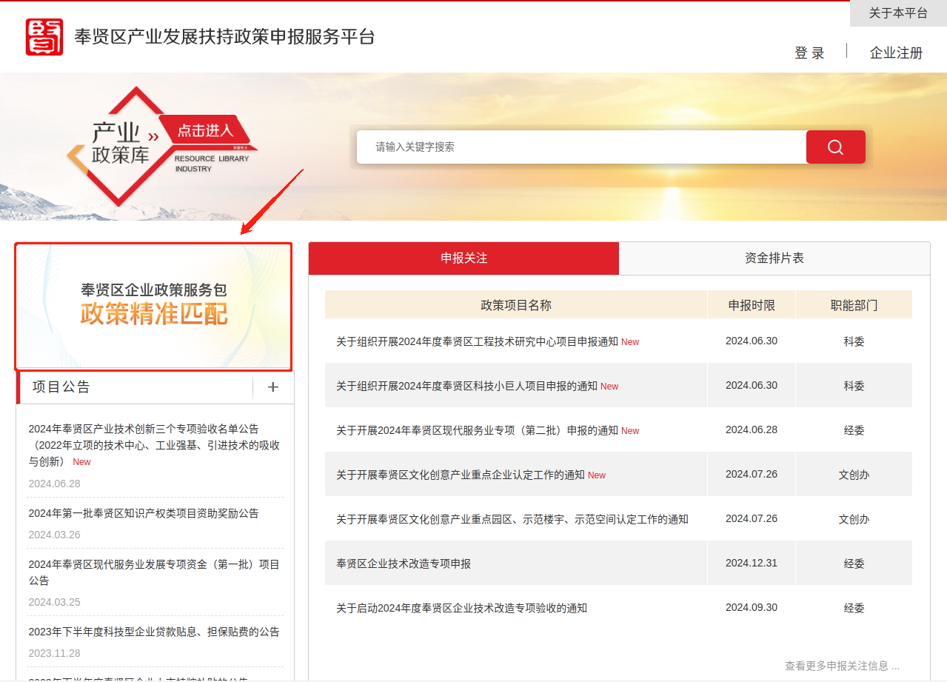Open 点击进入 industry policy library banner
Screen dimensions: 947x682
(204, 131)
